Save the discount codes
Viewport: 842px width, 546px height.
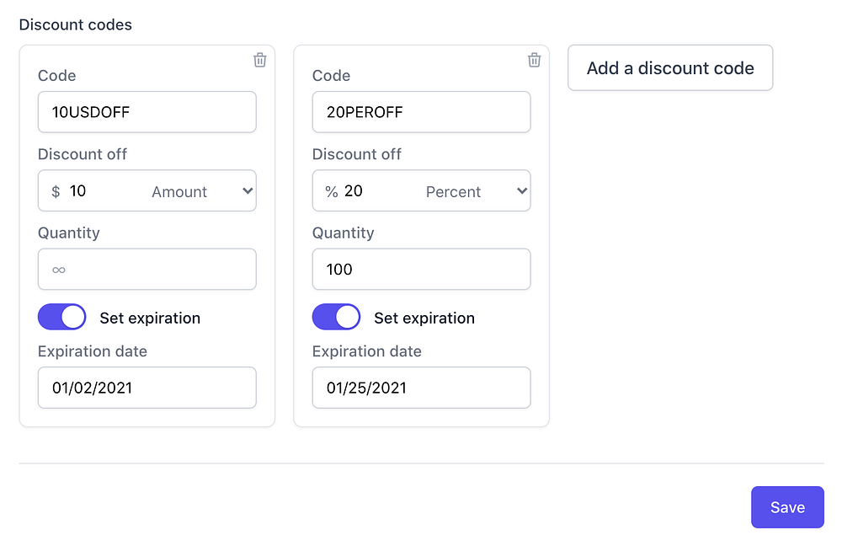(787, 507)
